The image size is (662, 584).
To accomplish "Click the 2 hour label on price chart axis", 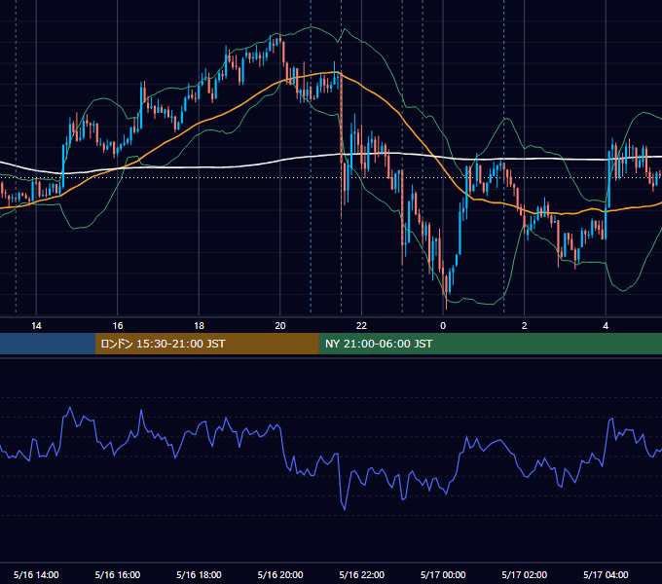I will click(x=525, y=326).
